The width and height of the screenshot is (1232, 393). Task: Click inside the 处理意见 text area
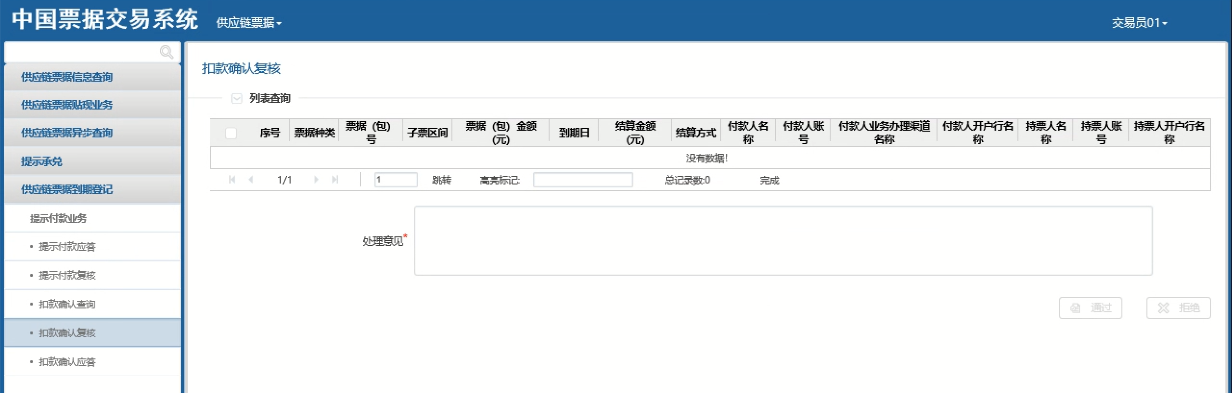pos(783,241)
